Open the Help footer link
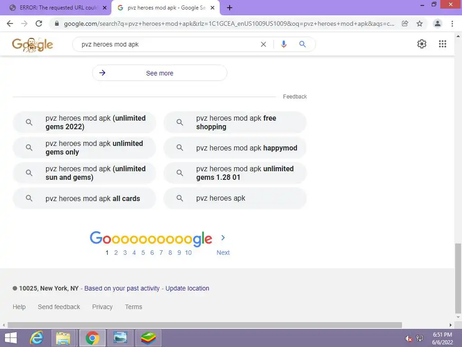 pyautogui.click(x=19, y=307)
